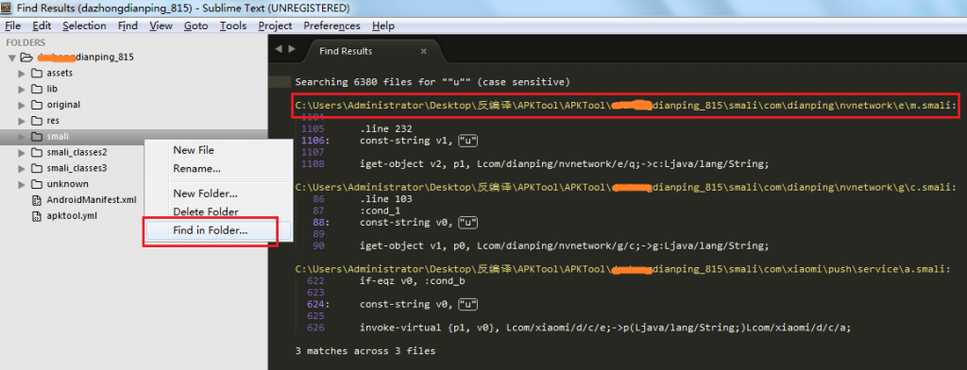Expand the original folder arrow

pyautogui.click(x=23, y=105)
